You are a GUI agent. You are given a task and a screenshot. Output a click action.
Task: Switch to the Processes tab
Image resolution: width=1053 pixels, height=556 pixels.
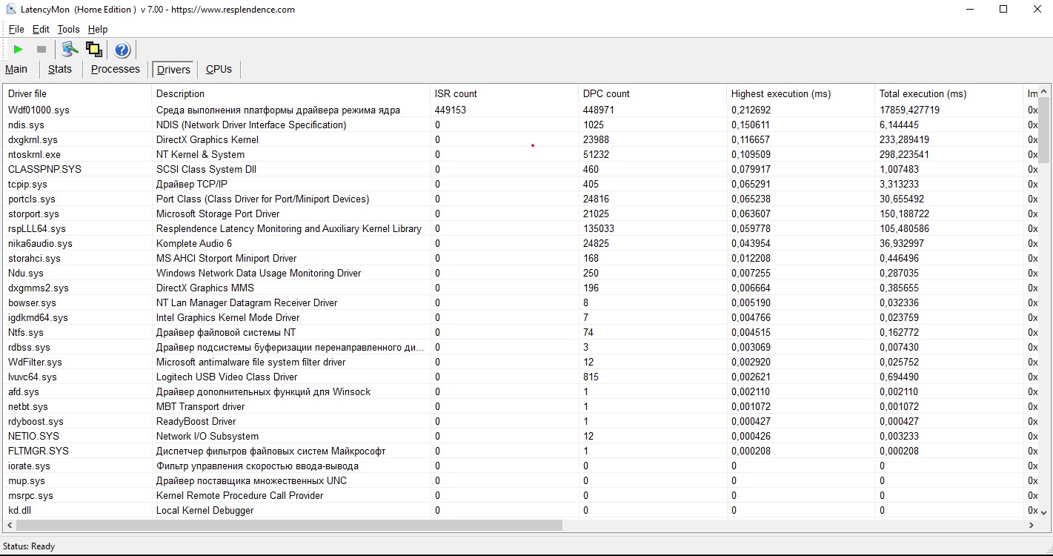(116, 69)
